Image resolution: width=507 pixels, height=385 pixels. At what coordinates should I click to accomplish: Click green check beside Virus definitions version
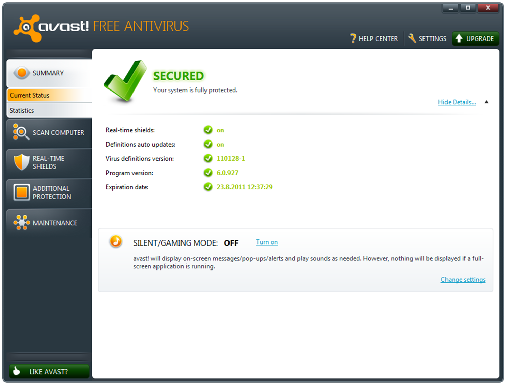(208, 158)
